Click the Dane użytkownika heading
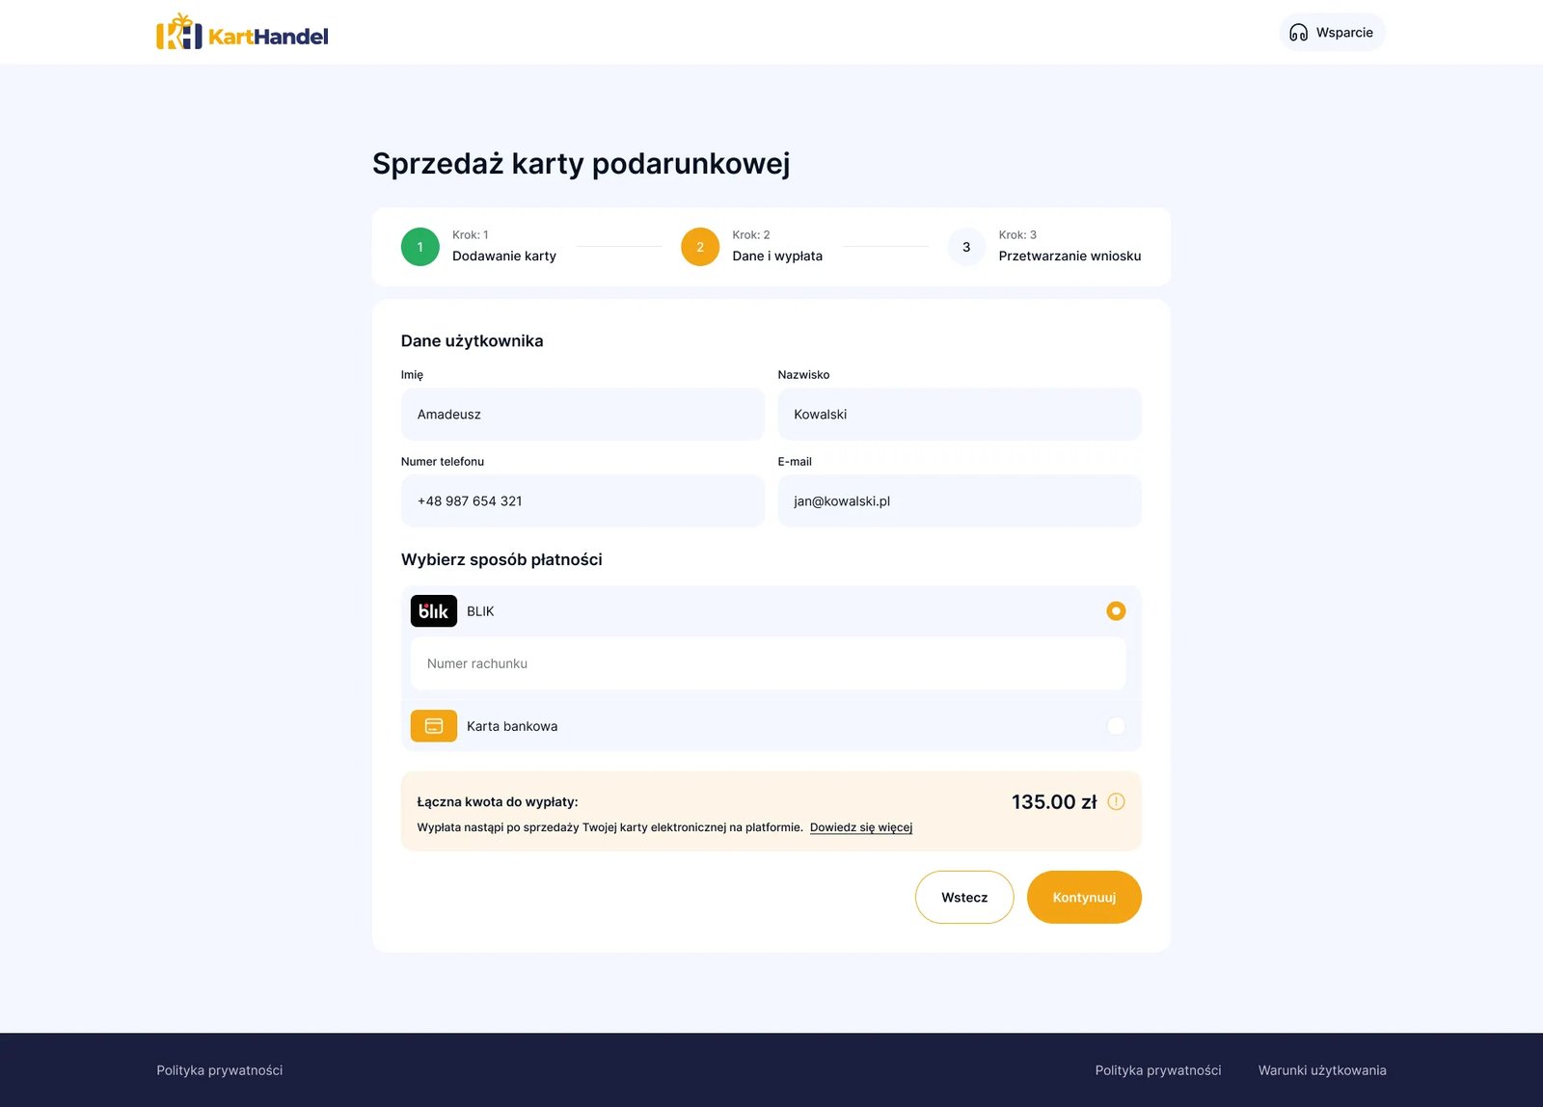 click(472, 341)
